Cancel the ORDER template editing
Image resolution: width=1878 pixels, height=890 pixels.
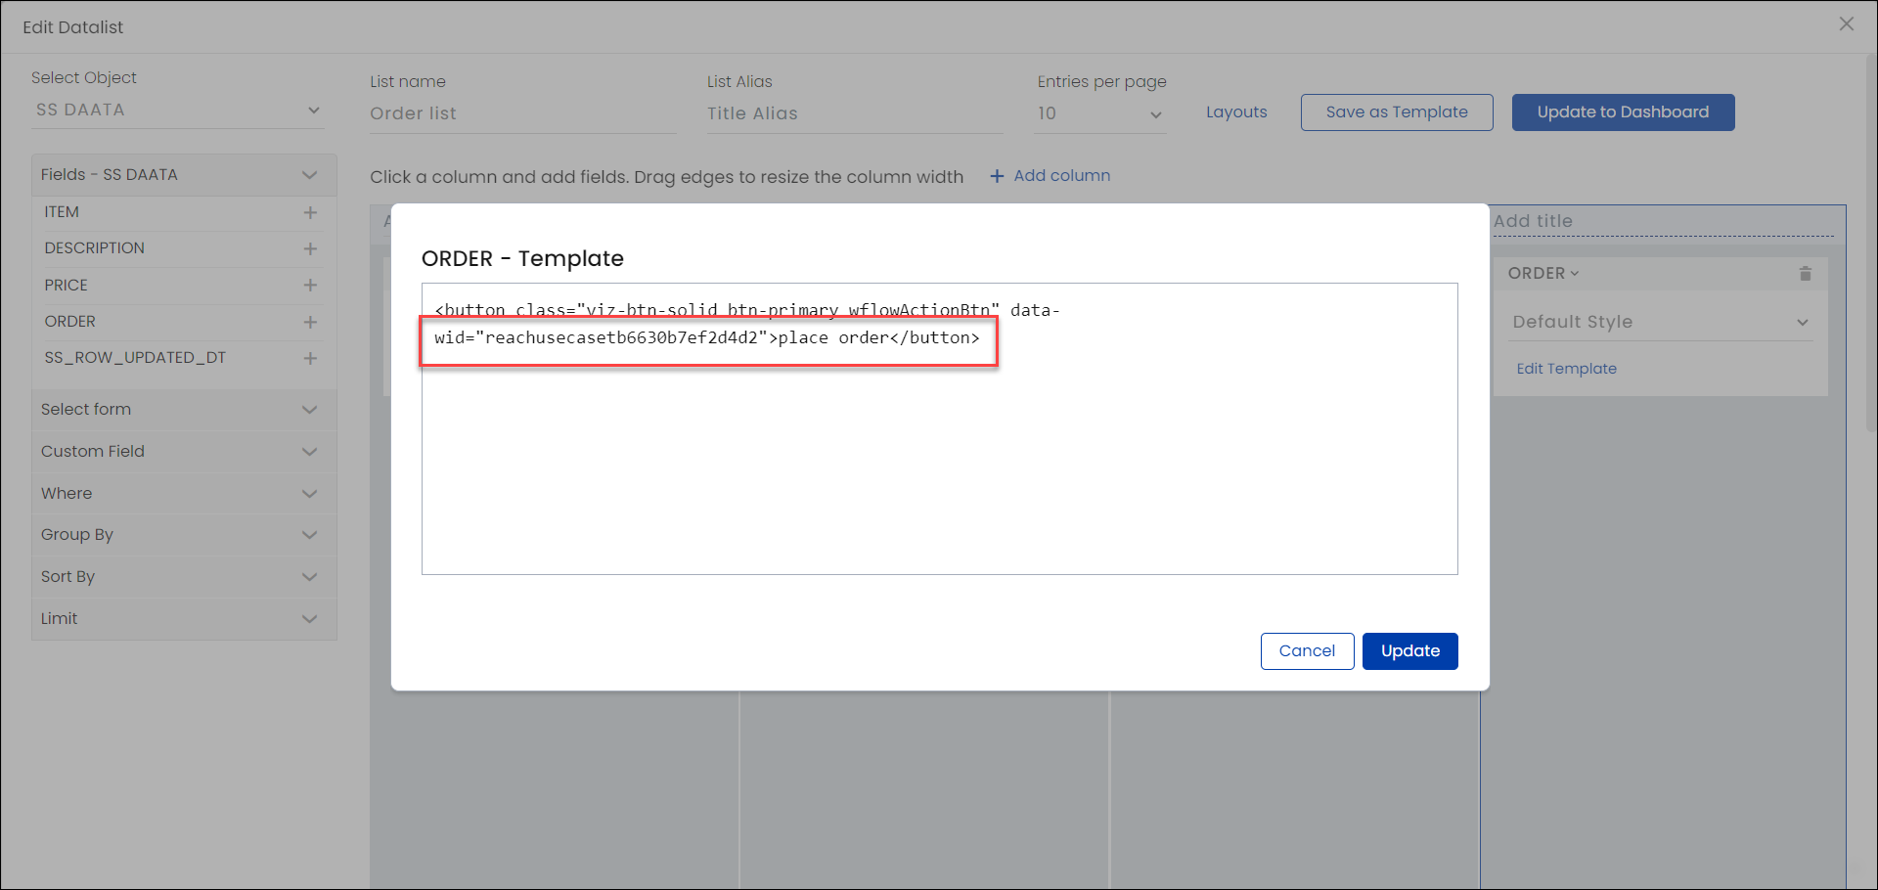pos(1307,651)
